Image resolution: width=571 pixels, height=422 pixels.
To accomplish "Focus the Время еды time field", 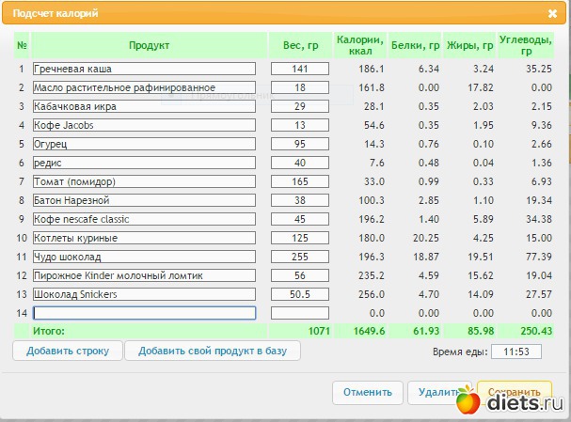I will pyautogui.click(x=516, y=352).
